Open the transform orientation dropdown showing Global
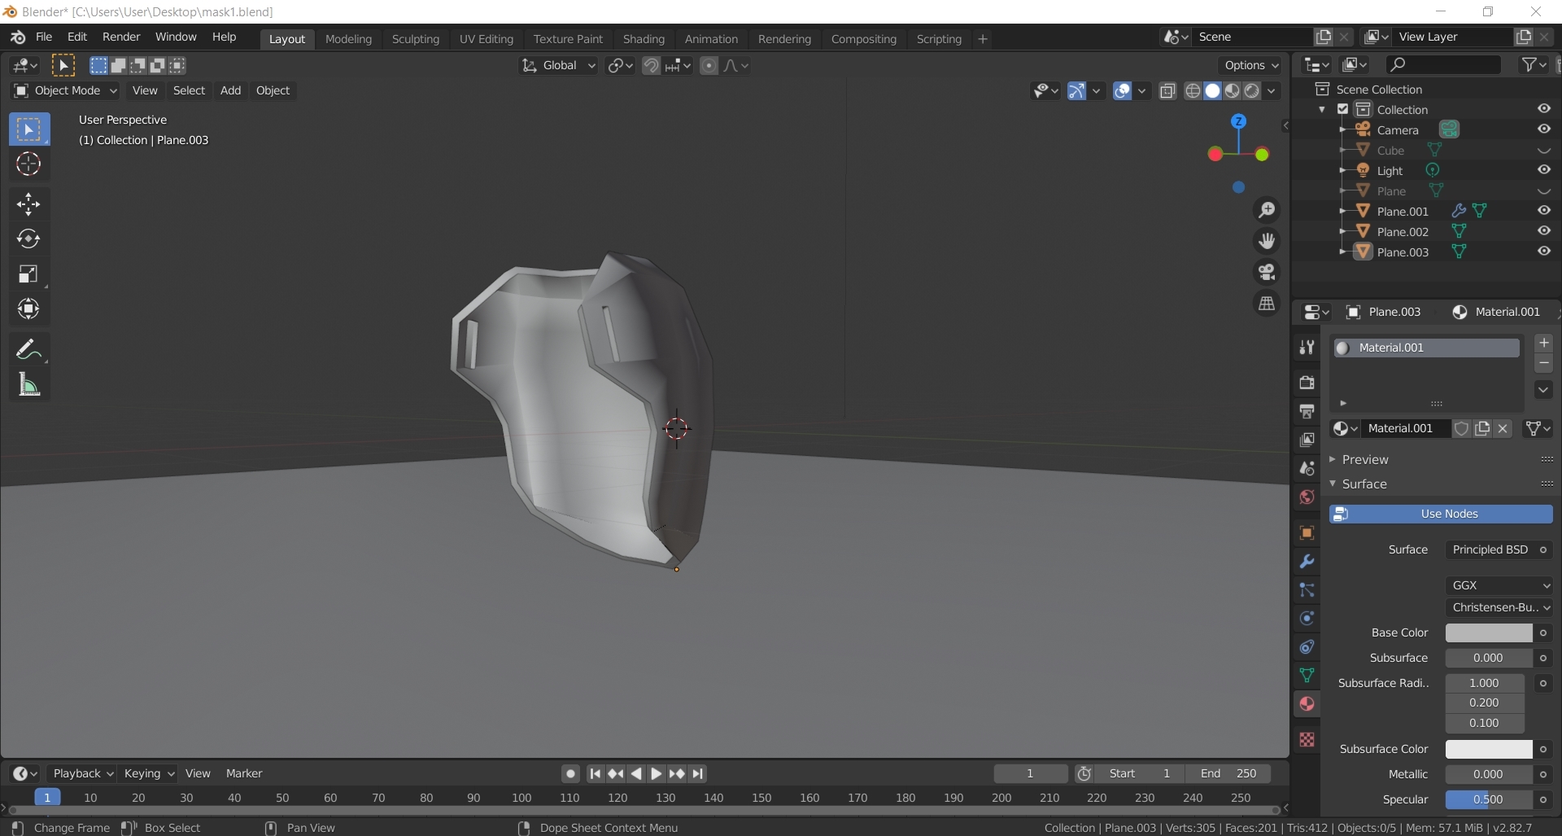This screenshot has width=1562, height=836. tap(557, 65)
